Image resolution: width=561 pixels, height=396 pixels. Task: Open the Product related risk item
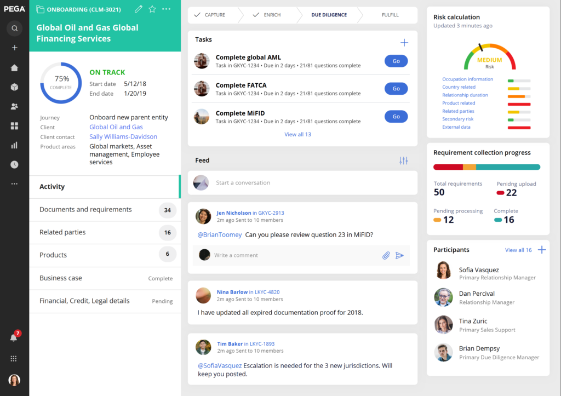point(459,103)
